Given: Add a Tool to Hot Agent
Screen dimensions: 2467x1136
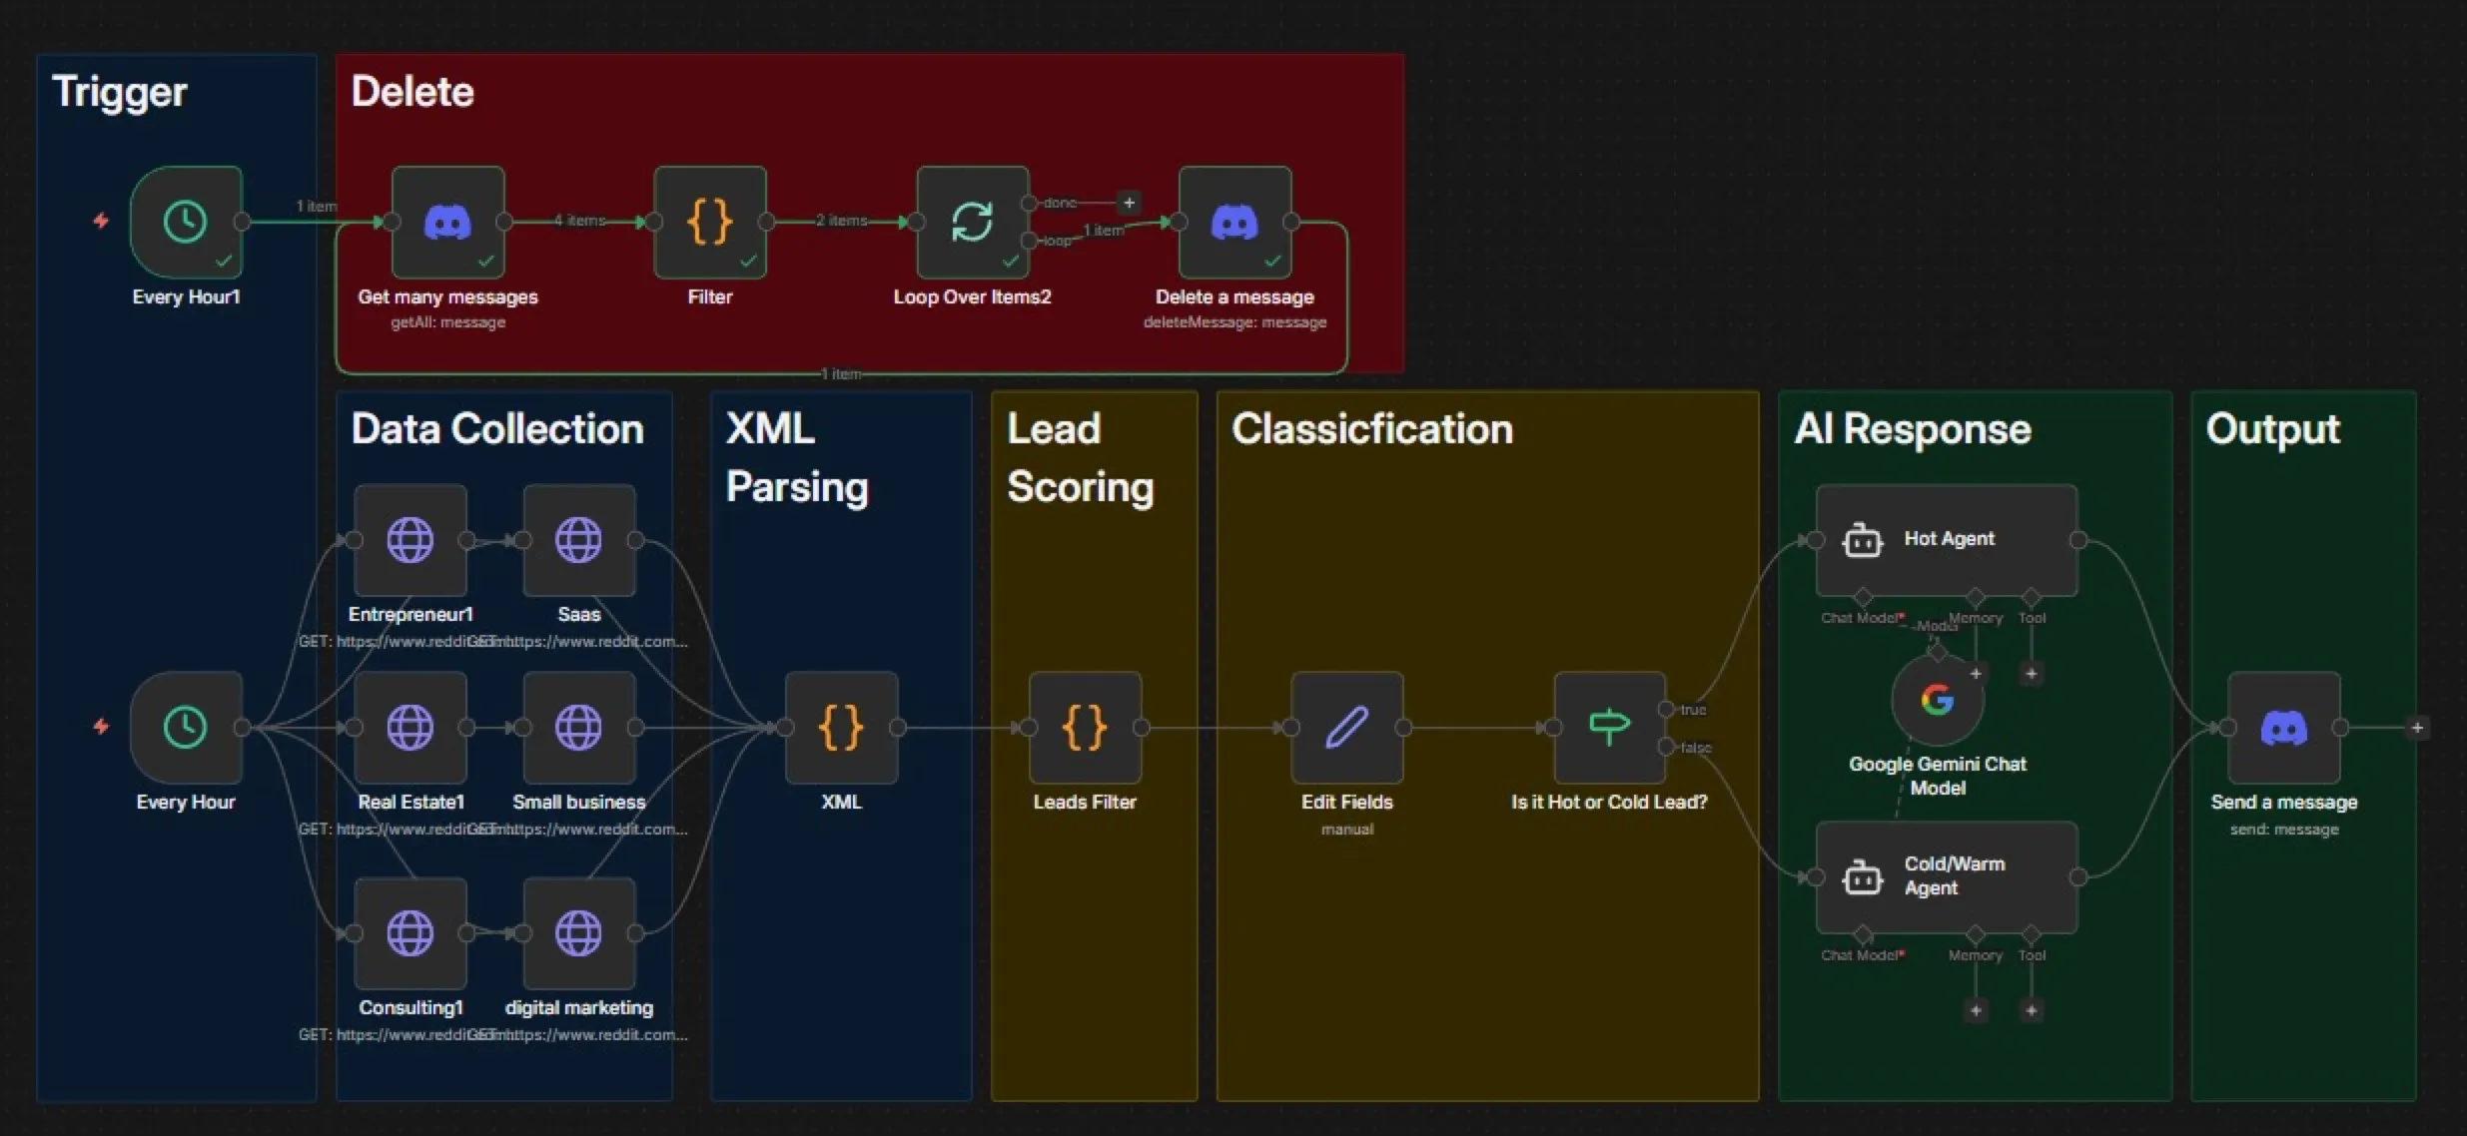Looking at the screenshot, I should (2031, 674).
